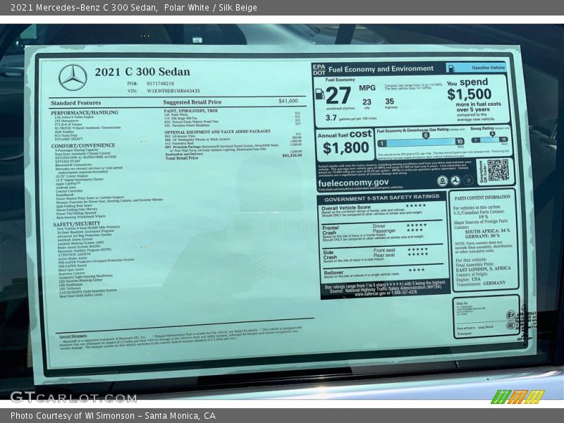Click the "Side Crash" rating label
This screenshot has height=423, width=564.
click(x=330, y=255)
